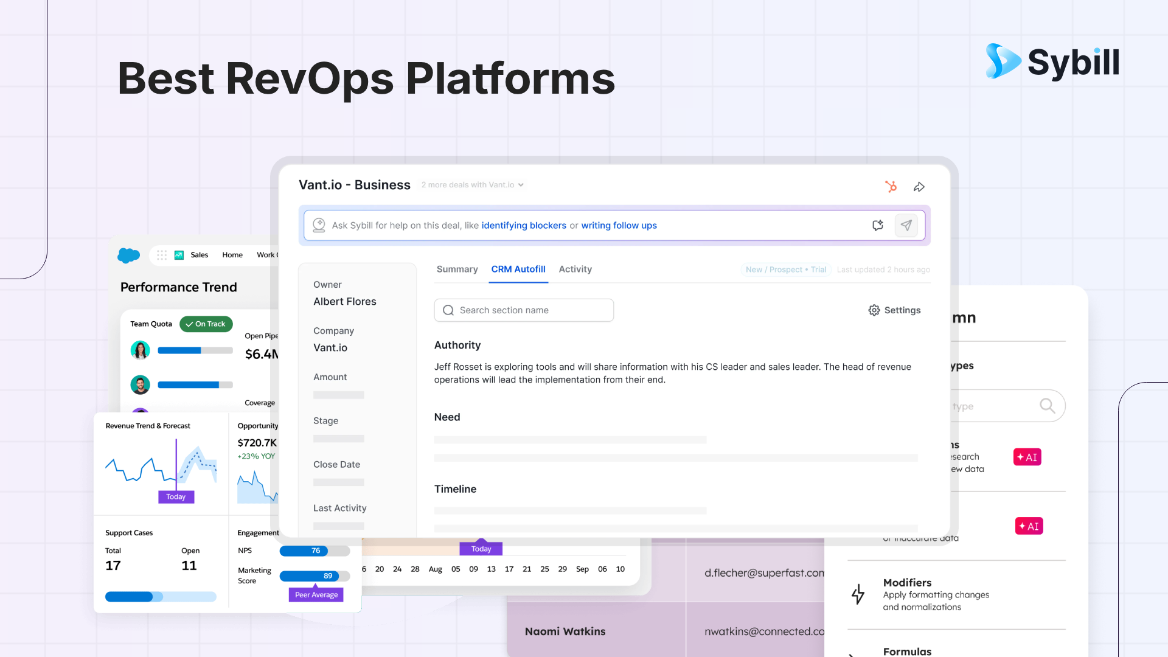Select the first team member avatar

click(141, 350)
